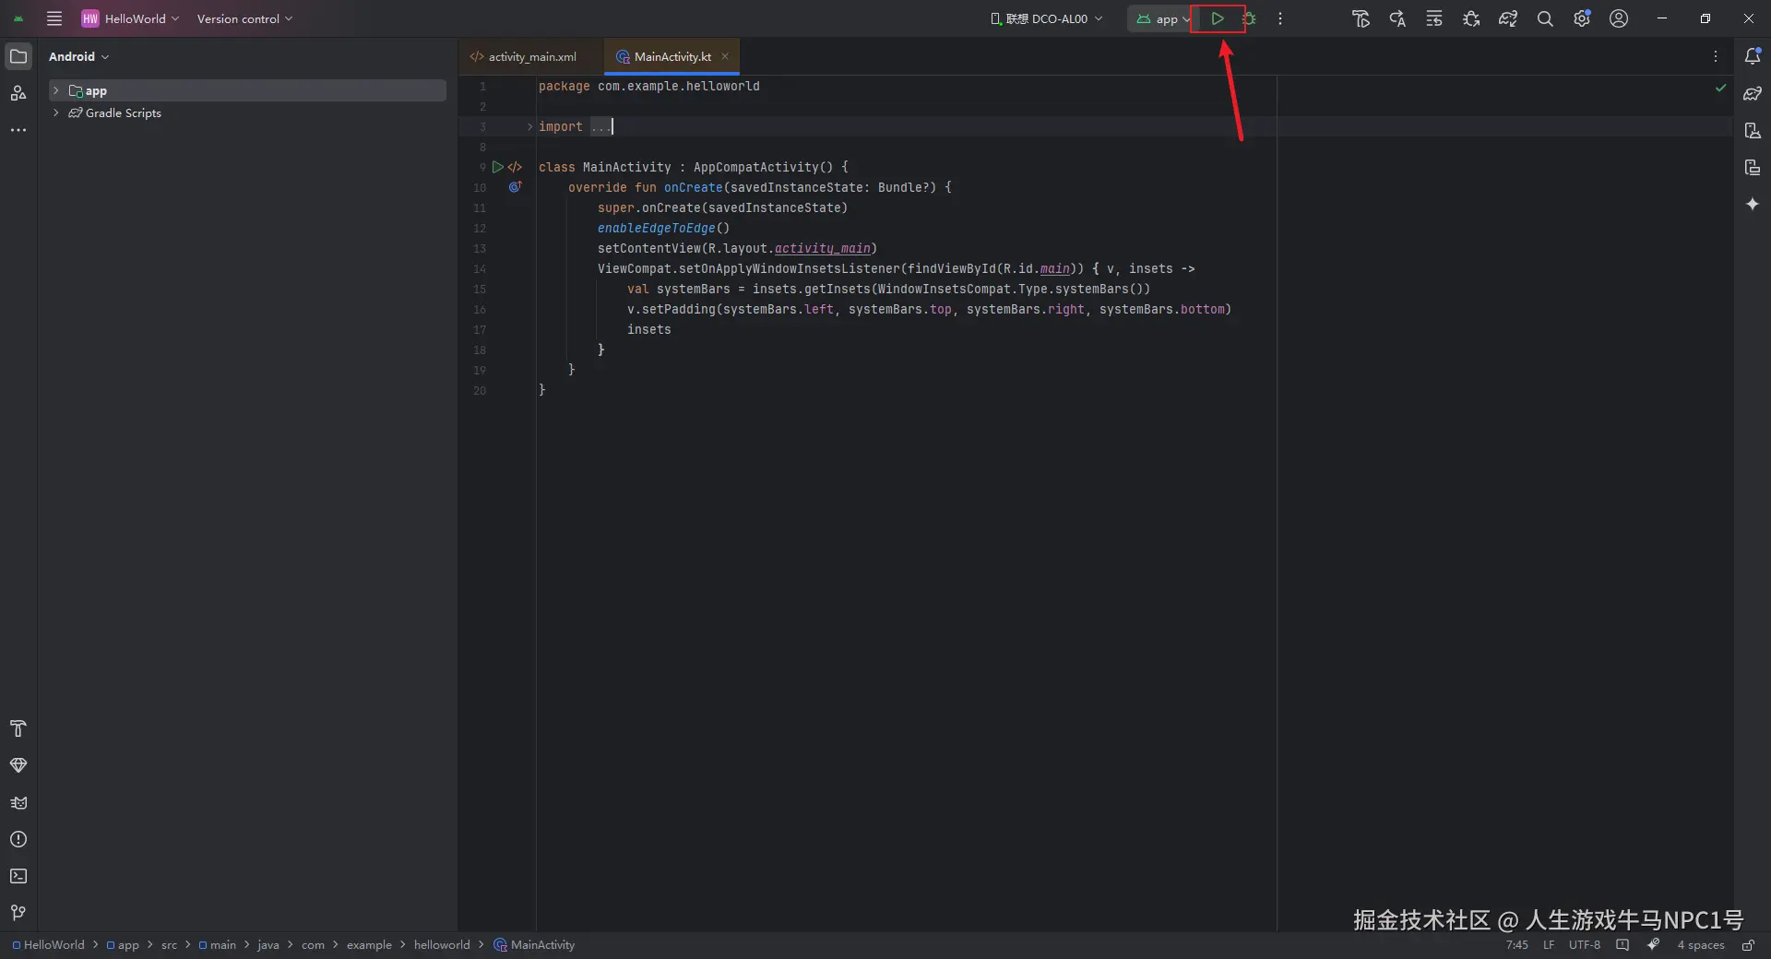Viewport: 1771px width, 959px height.
Task: Open Search Everywhere magnifier
Action: (x=1545, y=18)
